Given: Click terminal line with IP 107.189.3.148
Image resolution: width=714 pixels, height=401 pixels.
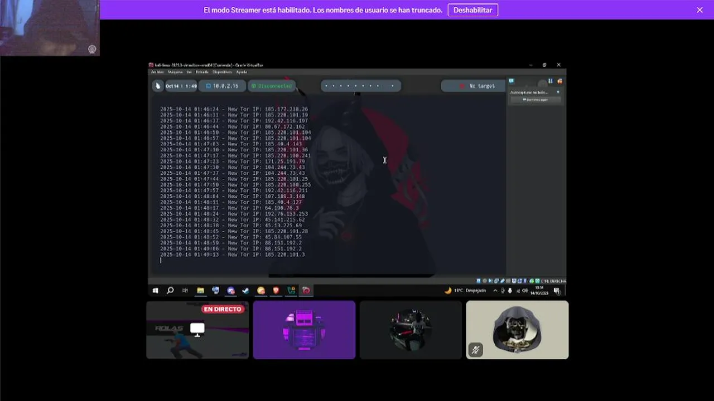Looking at the screenshot, I should point(233,196).
